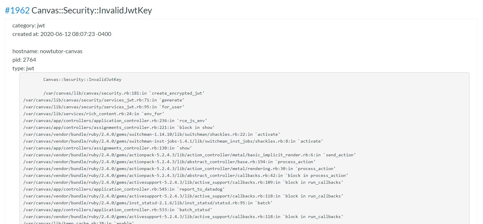Click the application_controller.rb:533 batch_statsd line
Viewport: 483px width, 224px height.
[118, 210]
